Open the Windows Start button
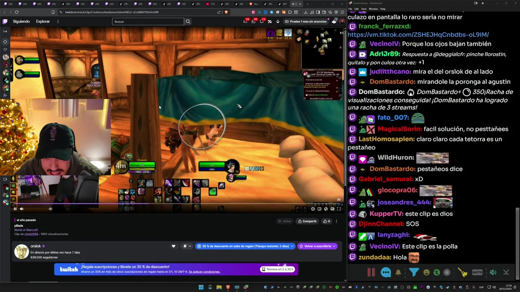Screen dimensions: 520x292 201,287
